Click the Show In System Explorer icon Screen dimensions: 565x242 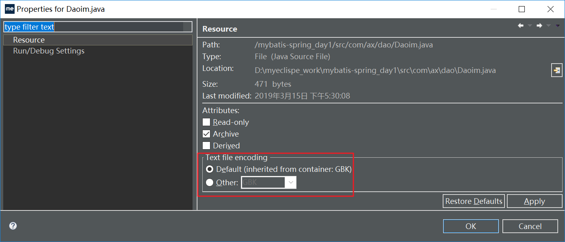click(x=556, y=70)
